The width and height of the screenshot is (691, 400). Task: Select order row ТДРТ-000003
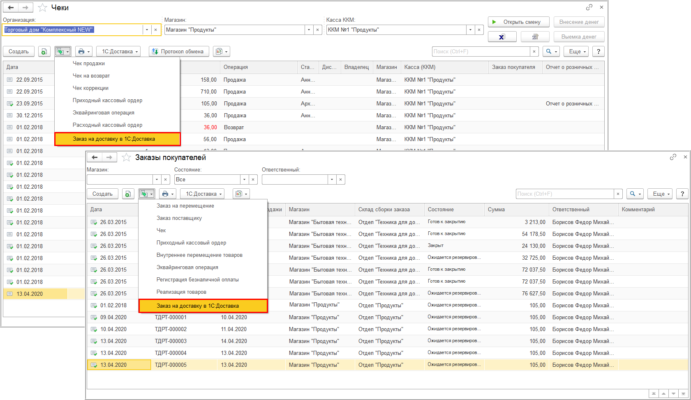(388, 341)
